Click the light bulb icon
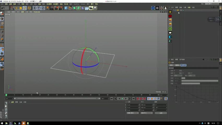 (x=95, y=8)
